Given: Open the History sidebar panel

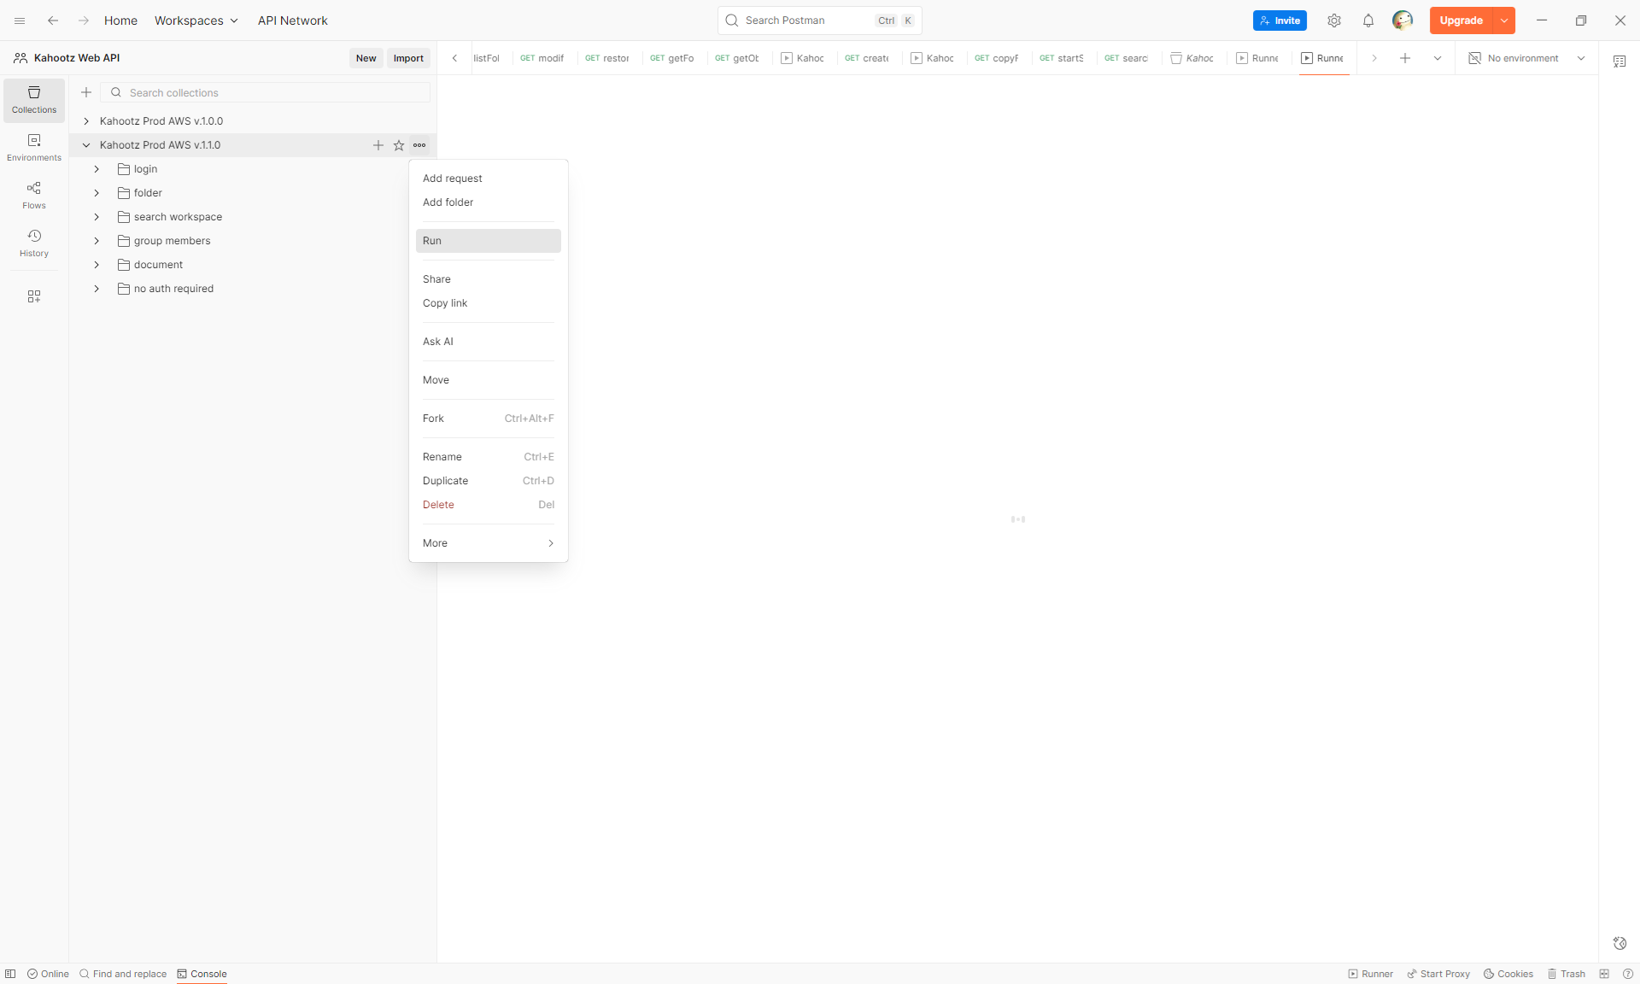Looking at the screenshot, I should [34, 243].
